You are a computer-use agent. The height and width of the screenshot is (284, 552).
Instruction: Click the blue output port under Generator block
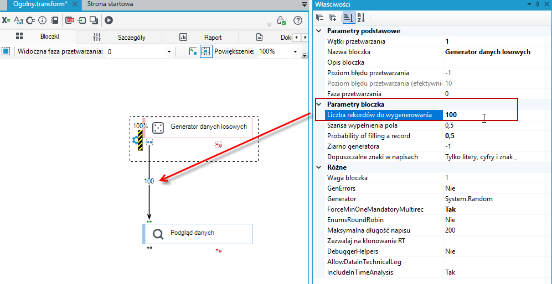149,142
